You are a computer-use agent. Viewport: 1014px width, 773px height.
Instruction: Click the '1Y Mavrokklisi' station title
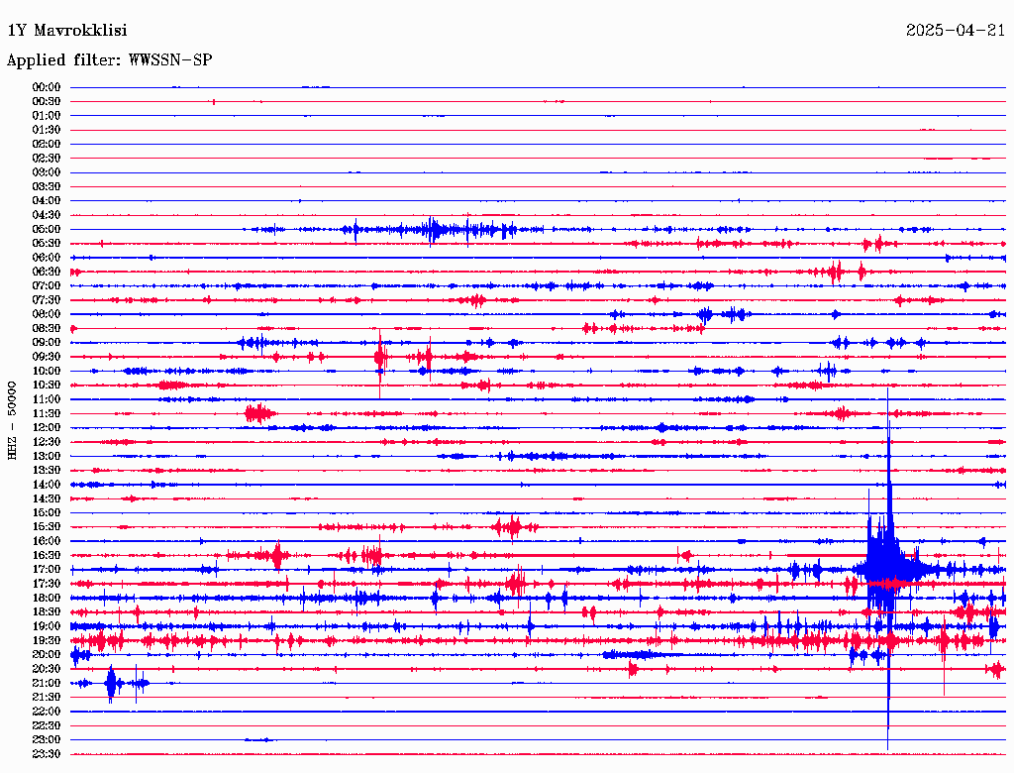67,31
